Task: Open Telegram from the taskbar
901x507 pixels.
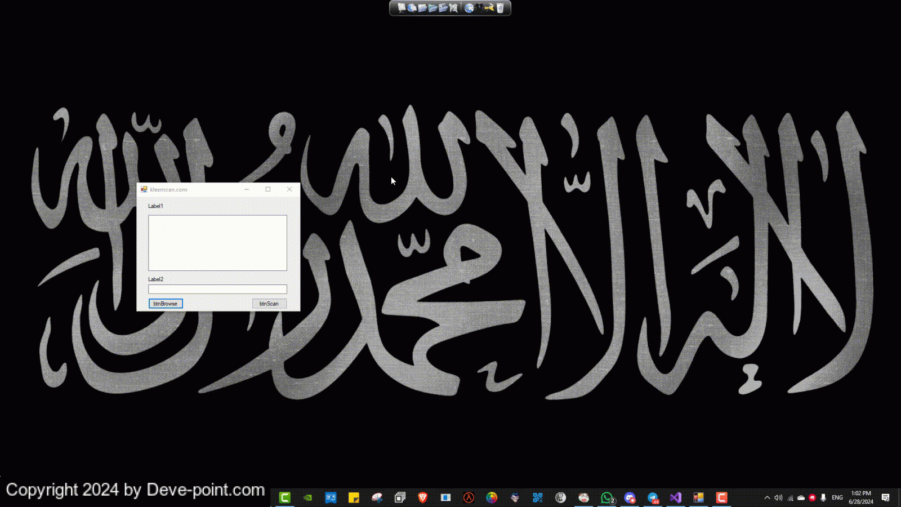Action: coord(653,497)
